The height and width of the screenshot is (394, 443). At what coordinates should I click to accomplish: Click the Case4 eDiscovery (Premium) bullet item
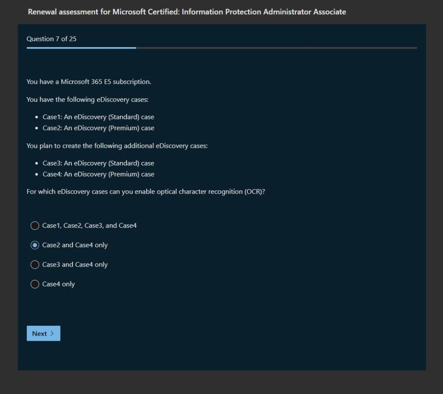click(x=98, y=174)
